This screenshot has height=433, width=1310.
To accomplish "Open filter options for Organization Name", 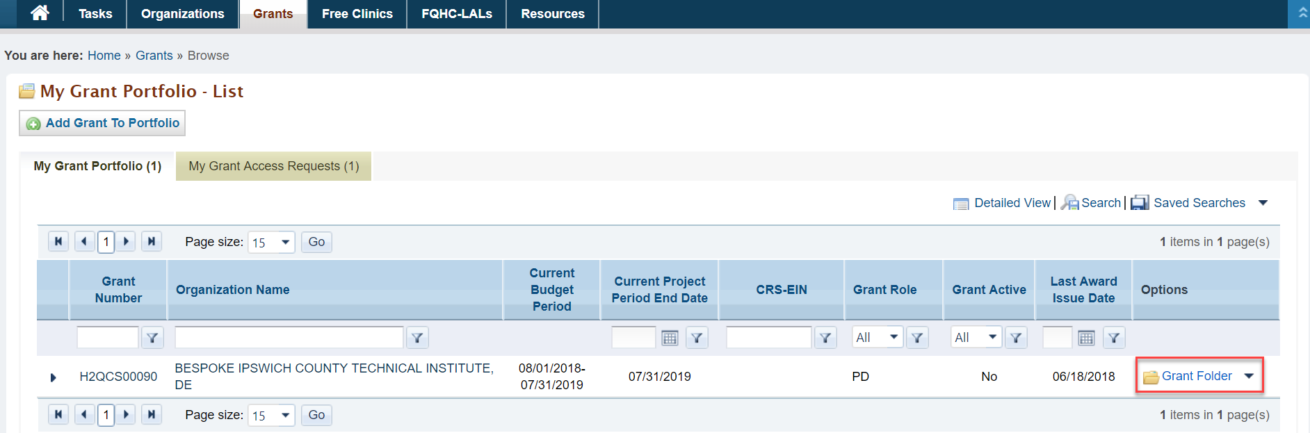I will tap(417, 338).
